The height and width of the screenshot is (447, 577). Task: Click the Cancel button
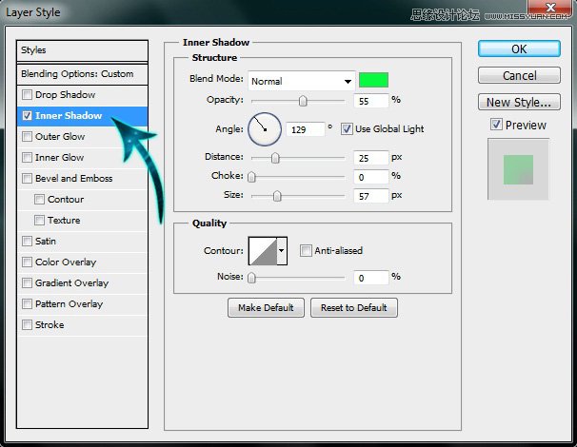point(519,75)
